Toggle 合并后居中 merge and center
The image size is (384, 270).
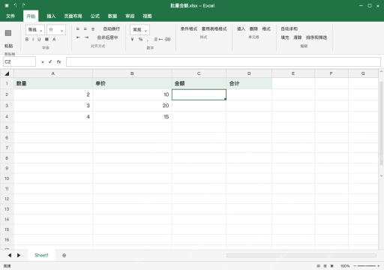[107, 37]
